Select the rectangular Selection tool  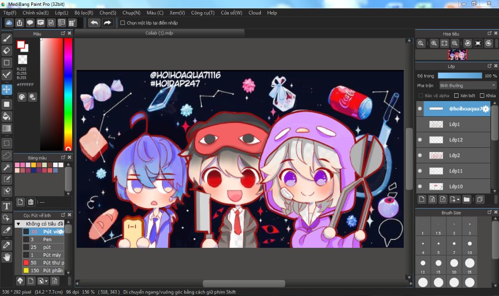(x=7, y=143)
